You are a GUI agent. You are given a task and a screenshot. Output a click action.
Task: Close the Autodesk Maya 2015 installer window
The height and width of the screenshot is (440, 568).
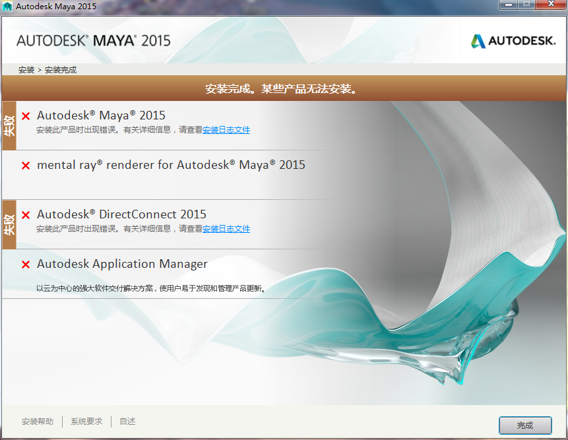tap(551, 5)
